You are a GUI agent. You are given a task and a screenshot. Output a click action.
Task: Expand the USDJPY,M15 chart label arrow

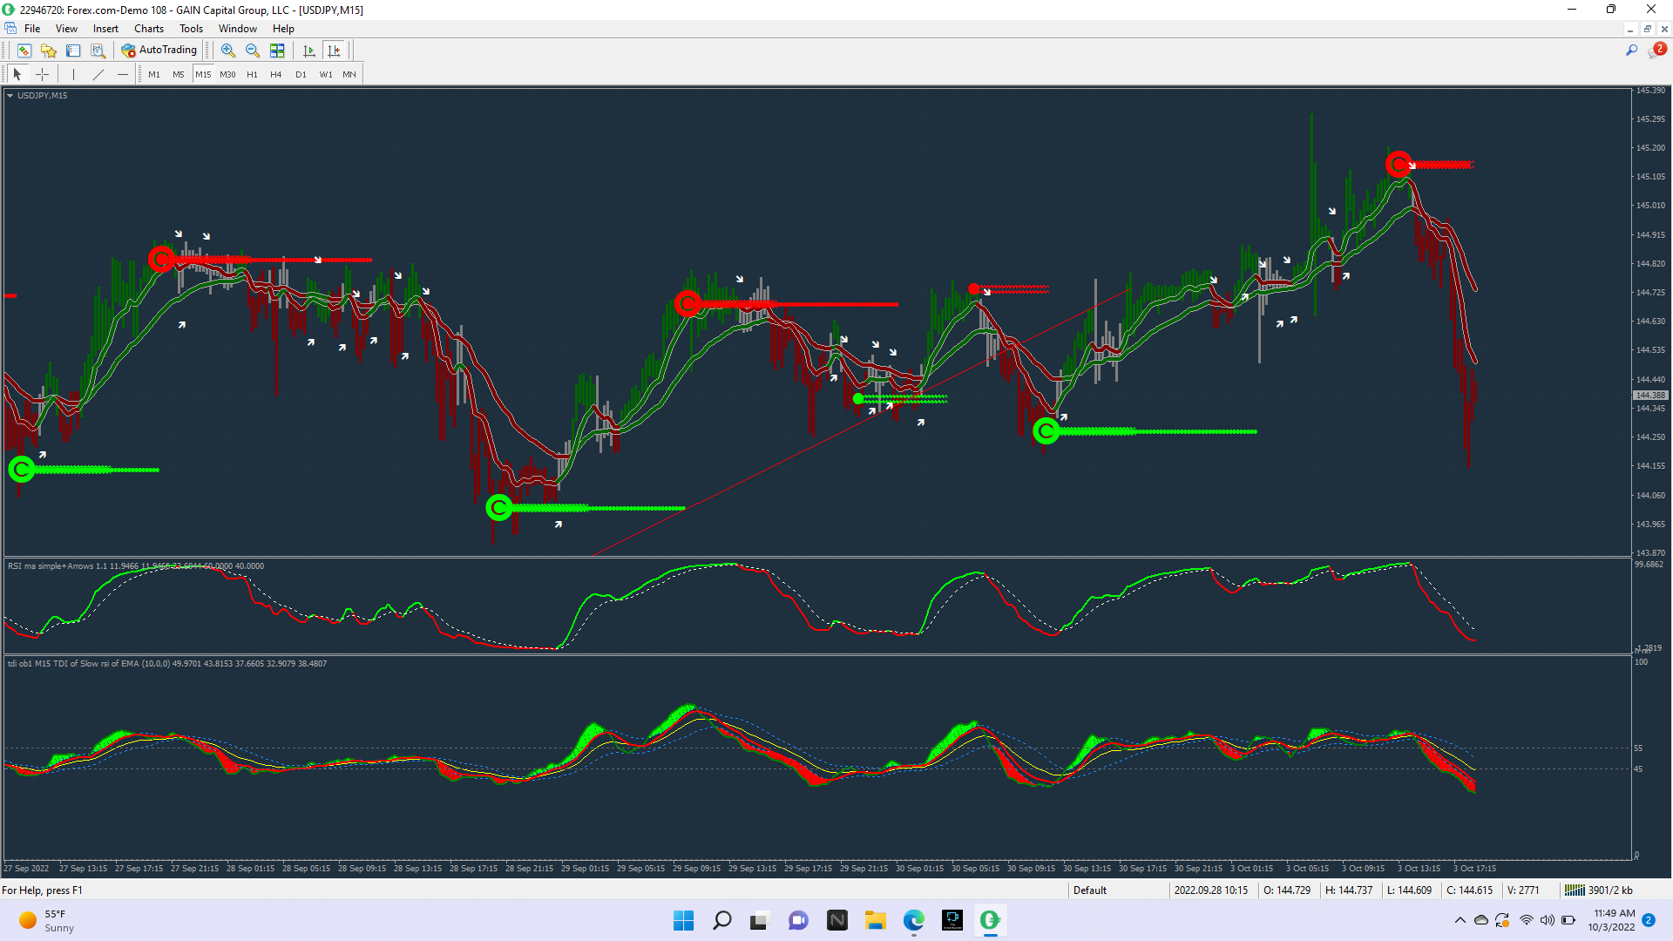[x=10, y=96]
